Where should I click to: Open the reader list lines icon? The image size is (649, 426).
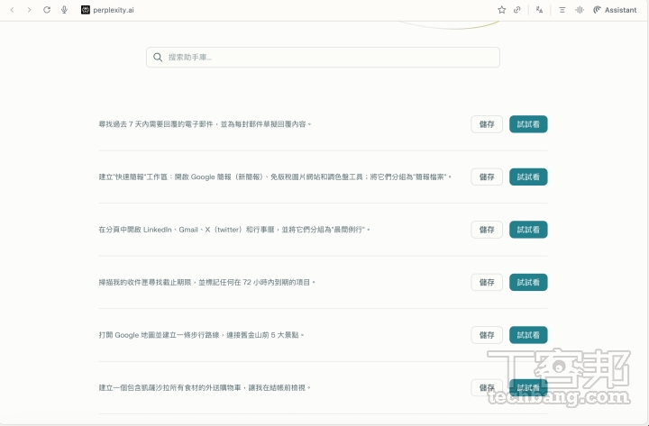[562, 10]
